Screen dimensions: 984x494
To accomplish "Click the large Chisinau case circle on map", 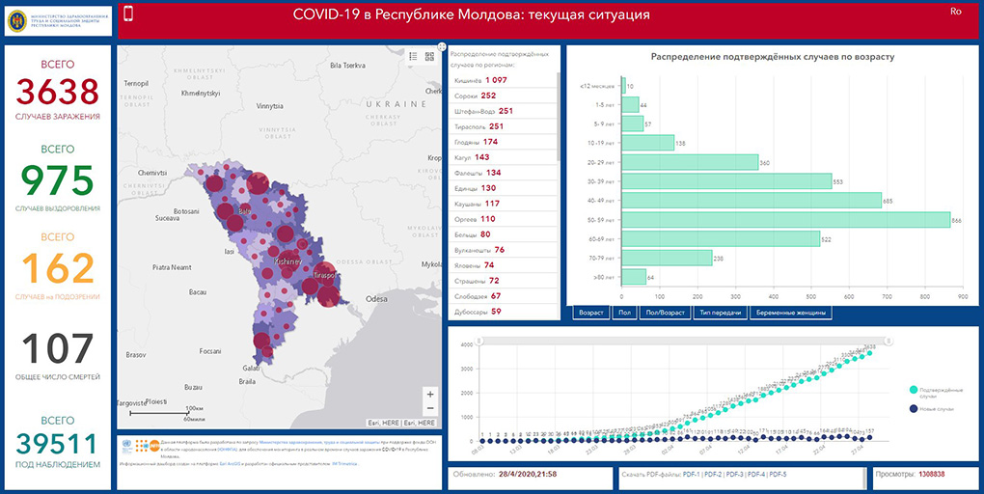I will click(285, 233).
